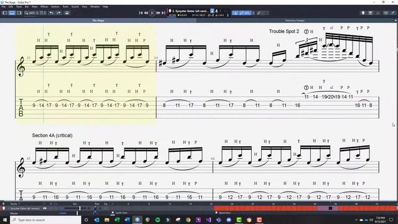This screenshot has height=224, width=398.
Task: Click the pencil edit icon at far right
Action: (x=393, y=12)
